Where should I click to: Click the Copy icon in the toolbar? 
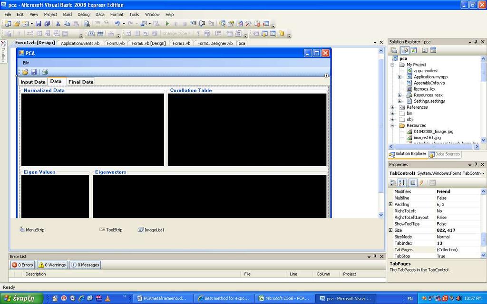pyautogui.click(x=67, y=24)
